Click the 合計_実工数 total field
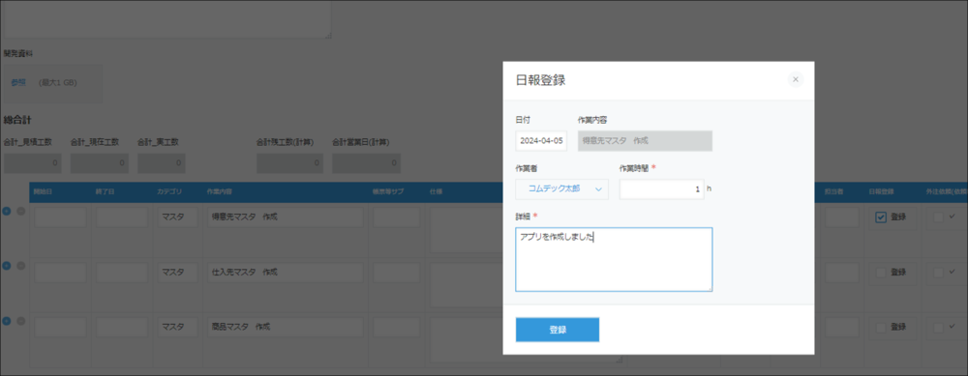Screen dimensions: 968x376 coord(162,163)
